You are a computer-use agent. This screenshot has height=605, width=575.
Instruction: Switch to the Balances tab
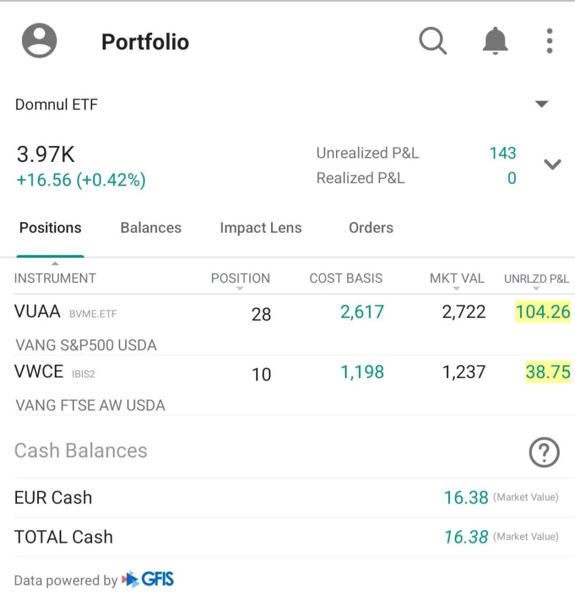(151, 228)
